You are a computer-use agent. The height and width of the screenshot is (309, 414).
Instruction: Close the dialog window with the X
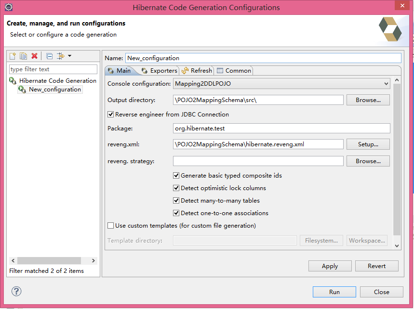point(402,6)
